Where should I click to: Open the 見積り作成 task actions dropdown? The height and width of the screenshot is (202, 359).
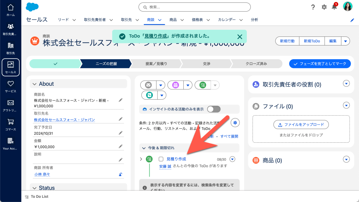[x=232, y=159]
